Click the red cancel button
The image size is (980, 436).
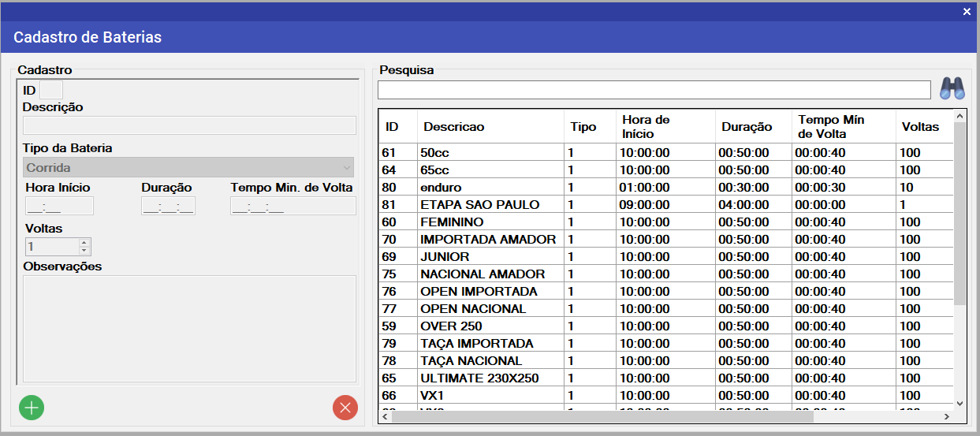pyautogui.click(x=345, y=408)
